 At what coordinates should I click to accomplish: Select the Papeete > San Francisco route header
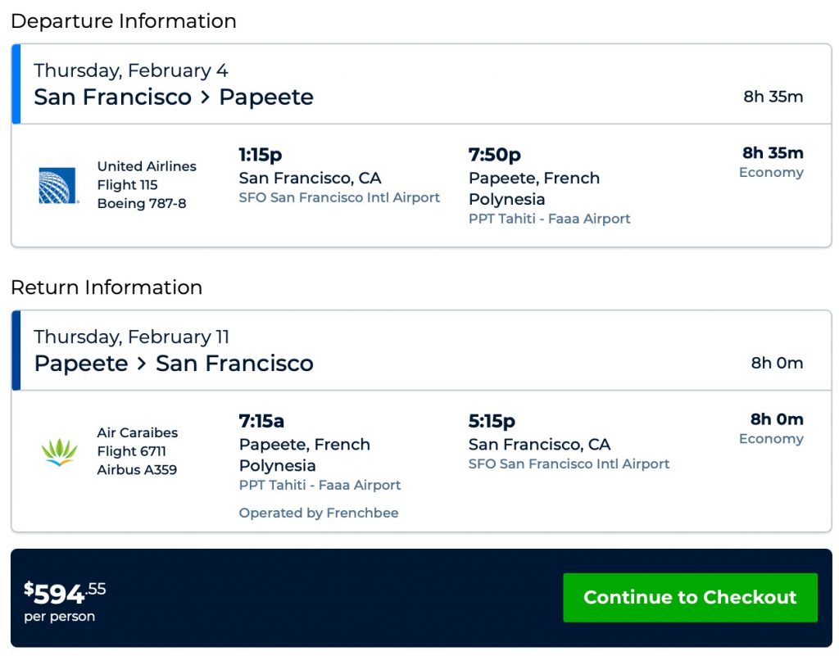click(174, 363)
